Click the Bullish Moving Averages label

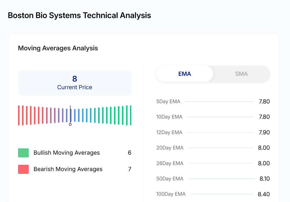pyautogui.click(x=66, y=153)
